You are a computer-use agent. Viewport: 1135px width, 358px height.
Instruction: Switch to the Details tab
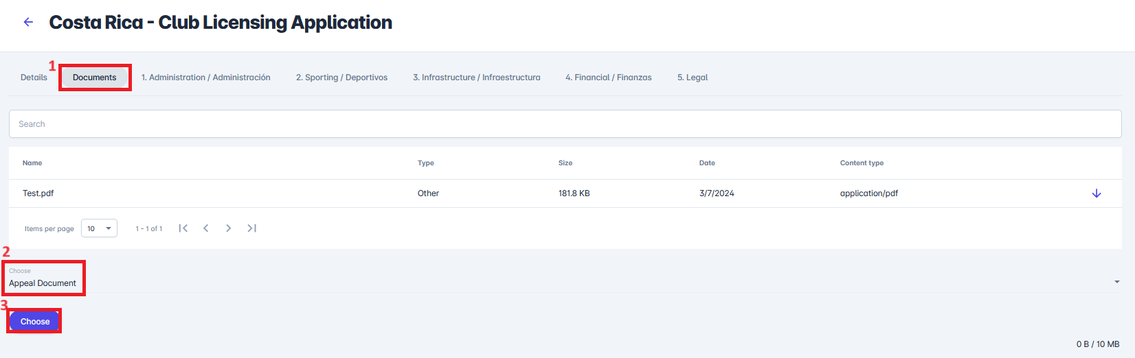[34, 77]
